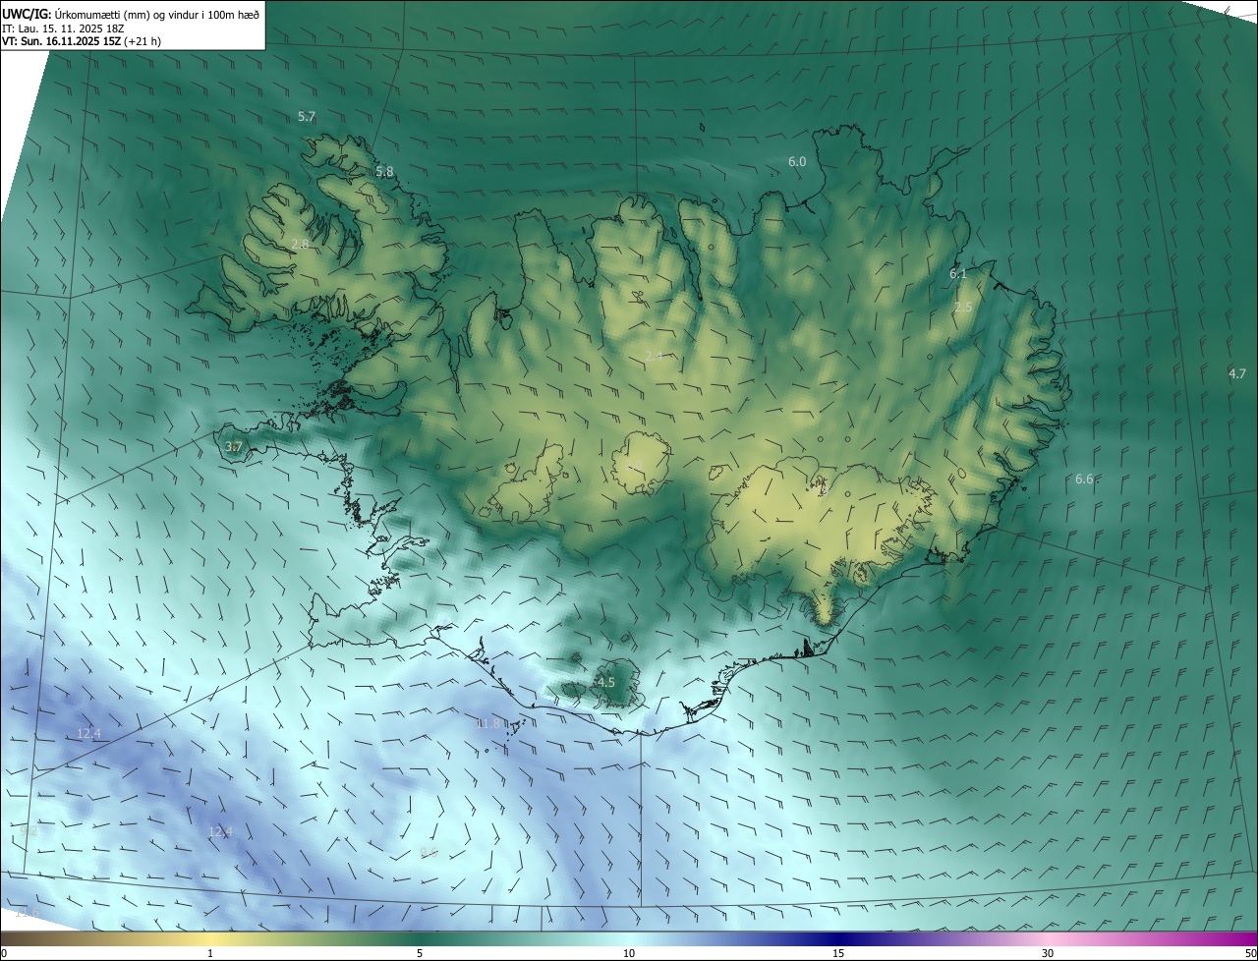Screen dimensions: 1258x961
Task: Select the 6.6 value off east coast
Action: pyautogui.click(x=1084, y=480)
